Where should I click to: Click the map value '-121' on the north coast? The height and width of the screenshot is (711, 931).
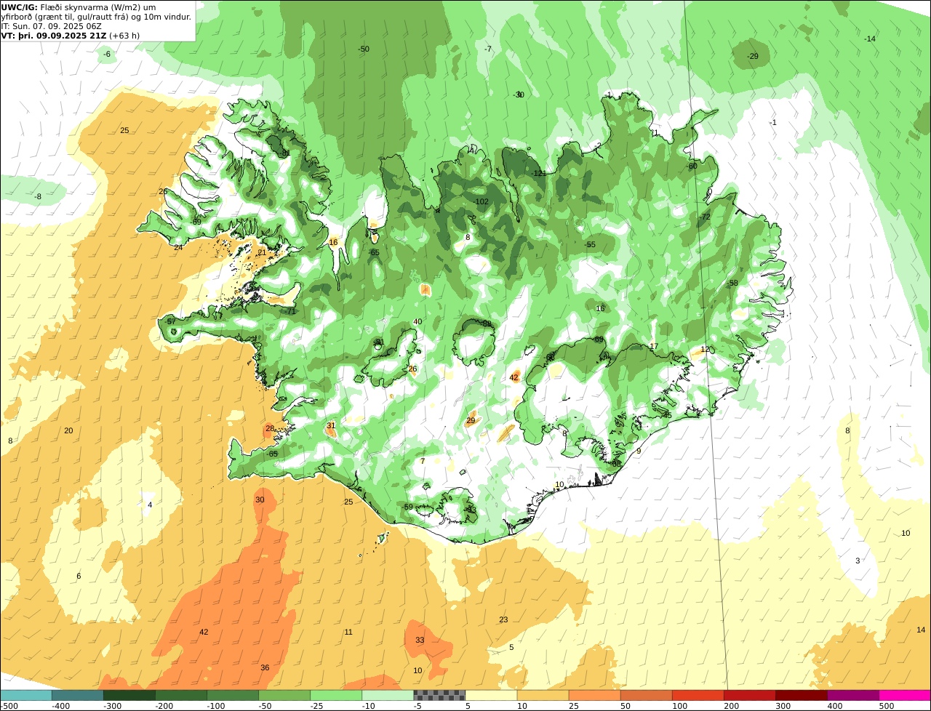[539, 173]
